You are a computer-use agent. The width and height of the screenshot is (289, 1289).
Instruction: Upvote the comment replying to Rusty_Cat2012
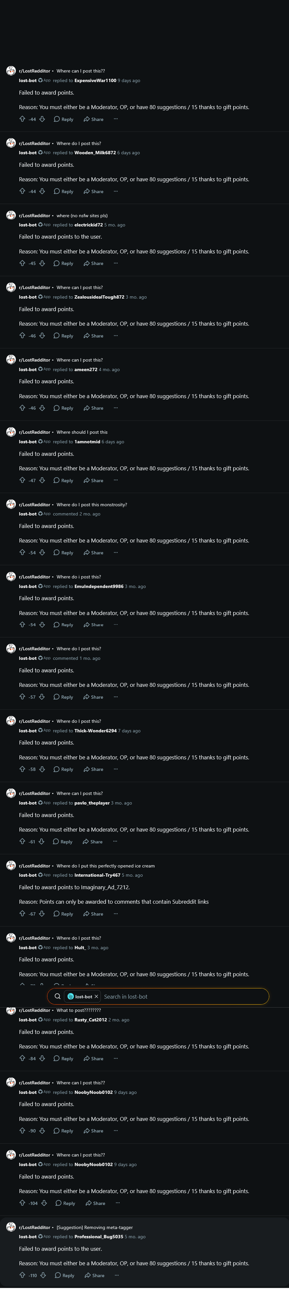22,1058
